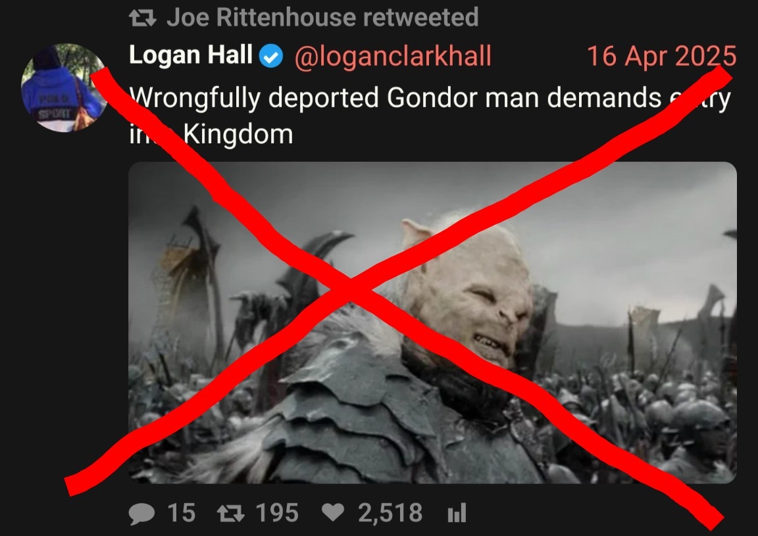
Task: Click the reply speech bubble icon
Action: 141,514
